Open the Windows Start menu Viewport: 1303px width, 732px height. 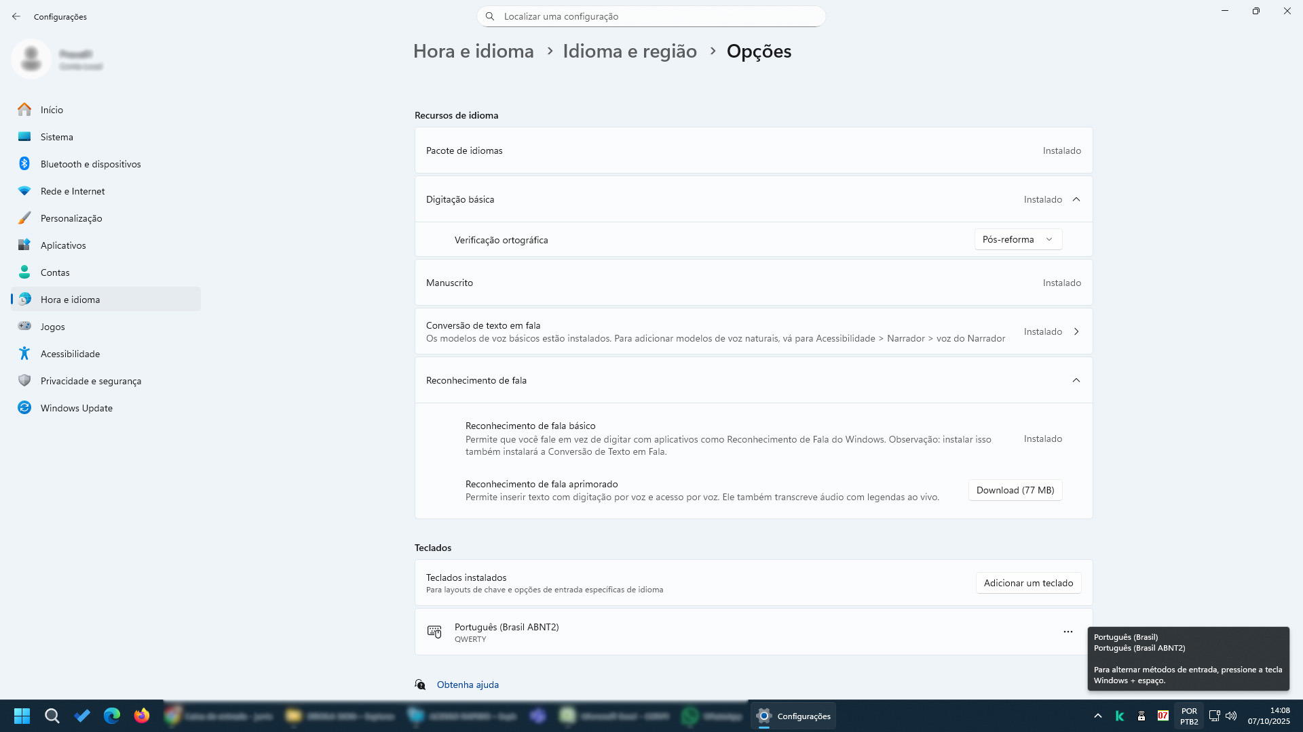(x=22, y=716)
